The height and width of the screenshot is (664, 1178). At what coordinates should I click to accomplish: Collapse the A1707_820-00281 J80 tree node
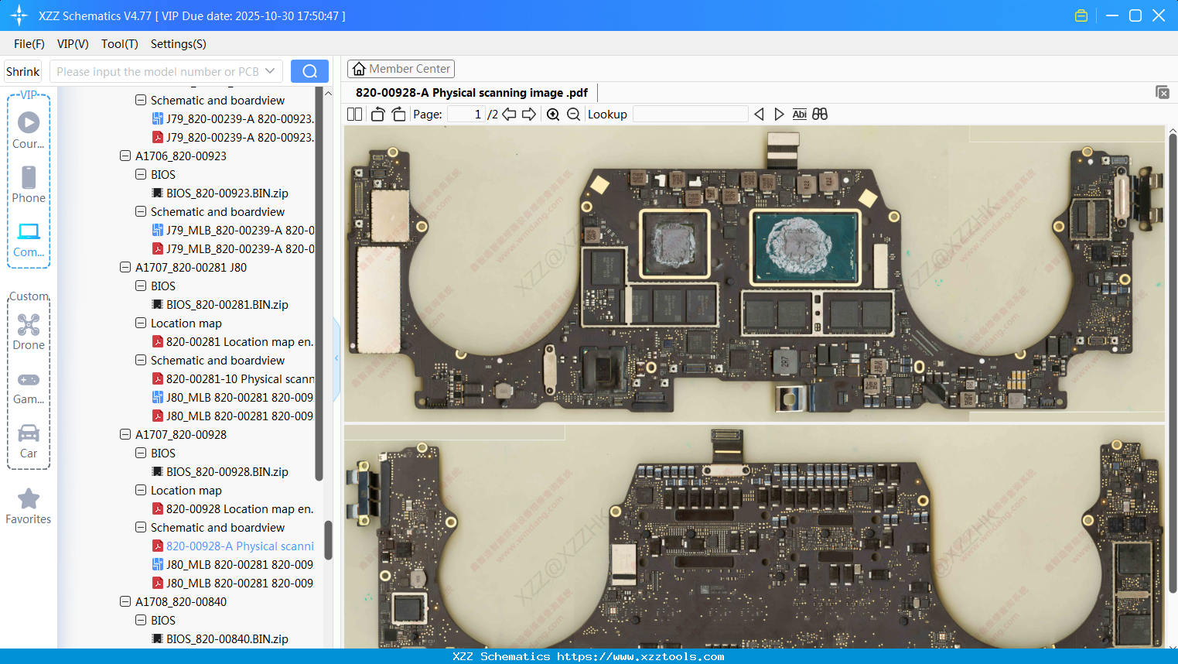125,268
